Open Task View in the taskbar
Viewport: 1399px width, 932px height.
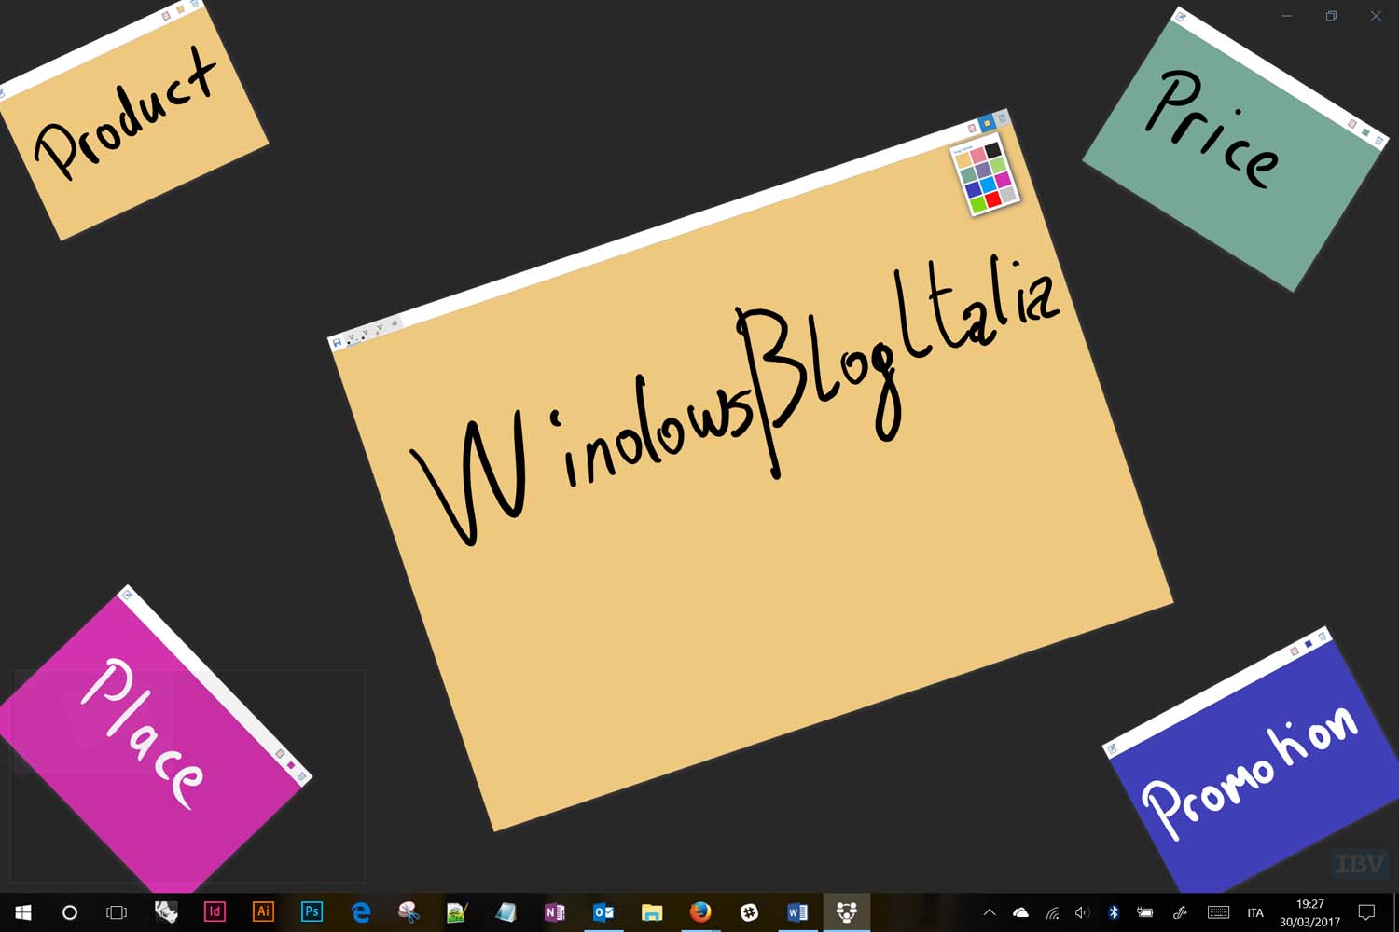(117, 912)
